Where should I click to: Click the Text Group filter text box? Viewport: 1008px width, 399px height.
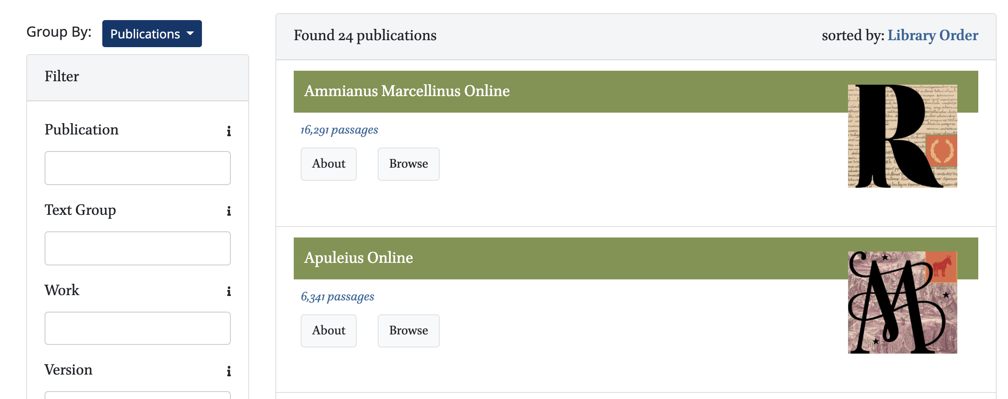pos(137,248)
